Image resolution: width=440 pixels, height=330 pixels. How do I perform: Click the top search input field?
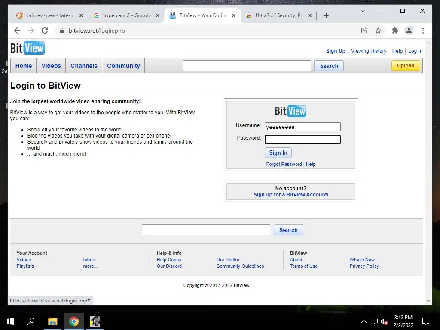coord(247,66)
